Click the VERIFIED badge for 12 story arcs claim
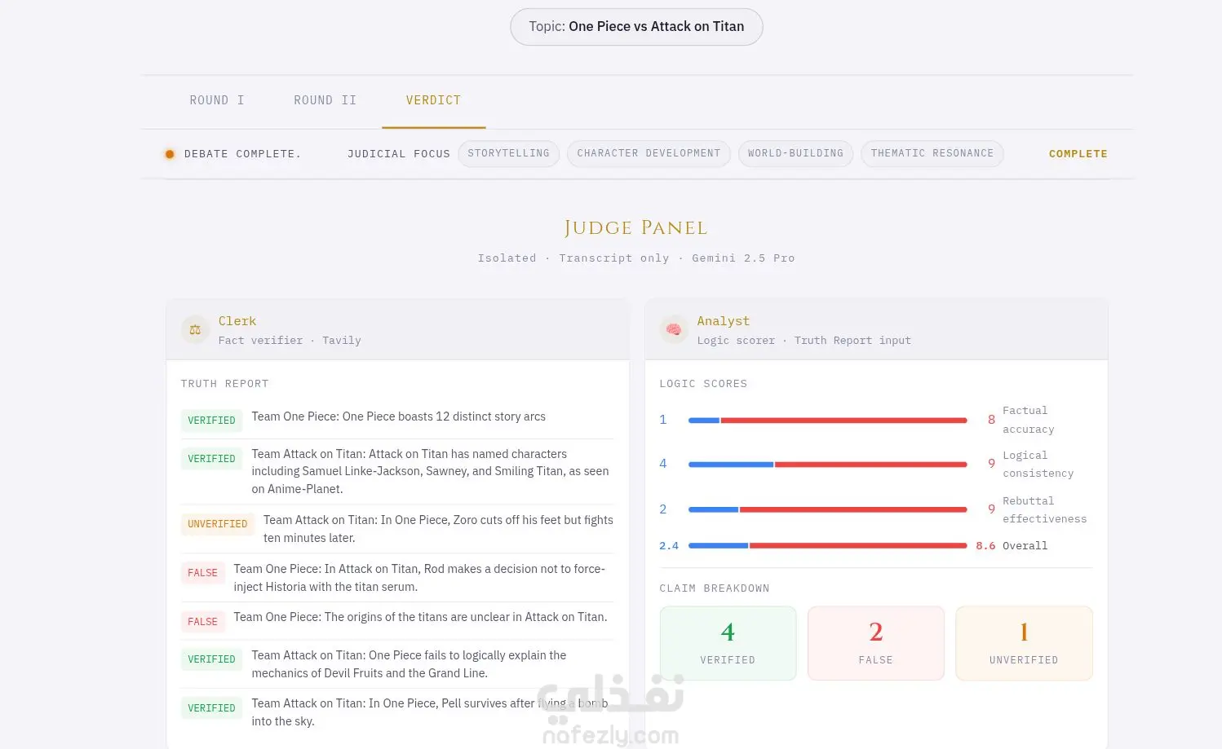 (211, 421)
